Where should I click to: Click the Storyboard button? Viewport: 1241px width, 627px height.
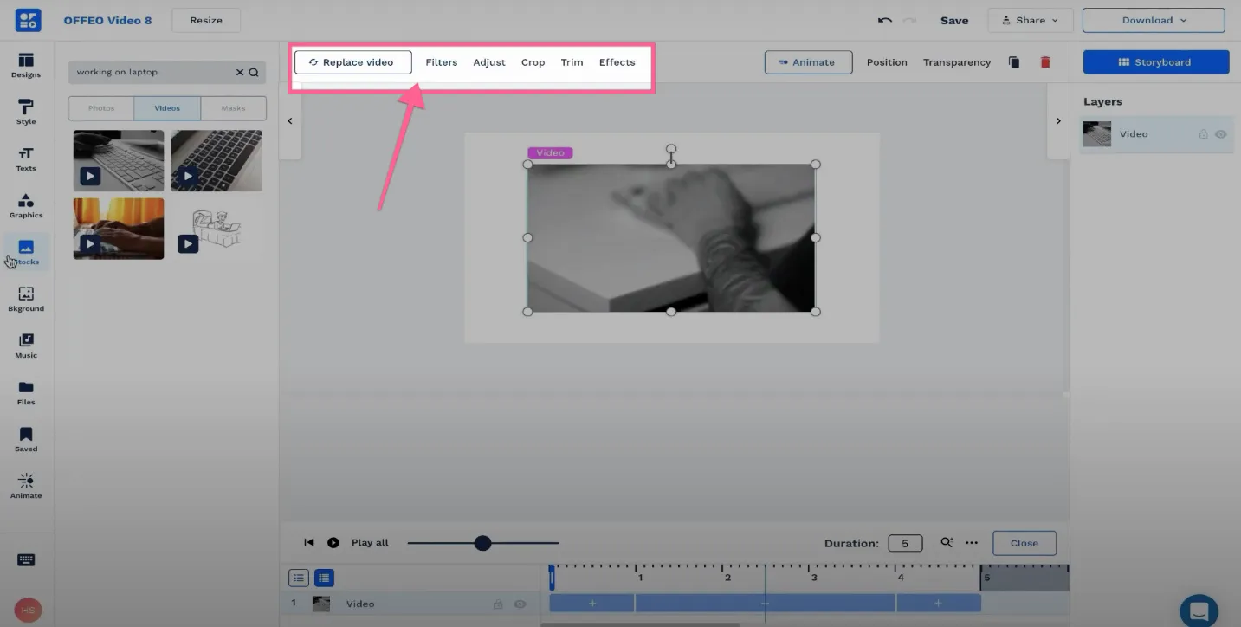point(1155,62)
